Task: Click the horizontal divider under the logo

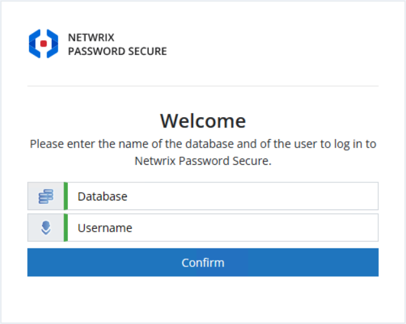Action: coord(203,86)
